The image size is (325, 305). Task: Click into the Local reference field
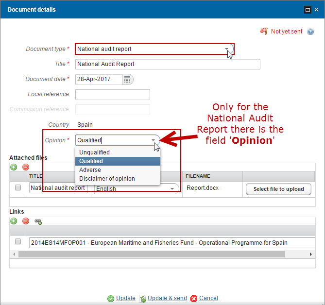click(x=113, y=94)
